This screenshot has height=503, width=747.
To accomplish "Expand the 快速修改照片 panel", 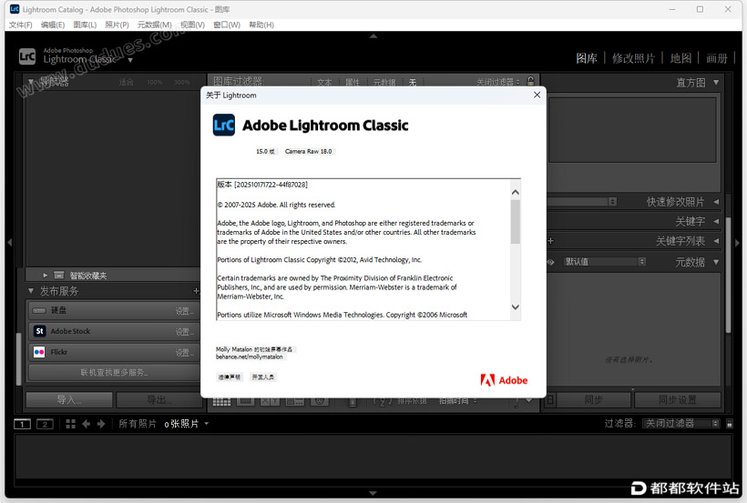I will coord(716,202).
